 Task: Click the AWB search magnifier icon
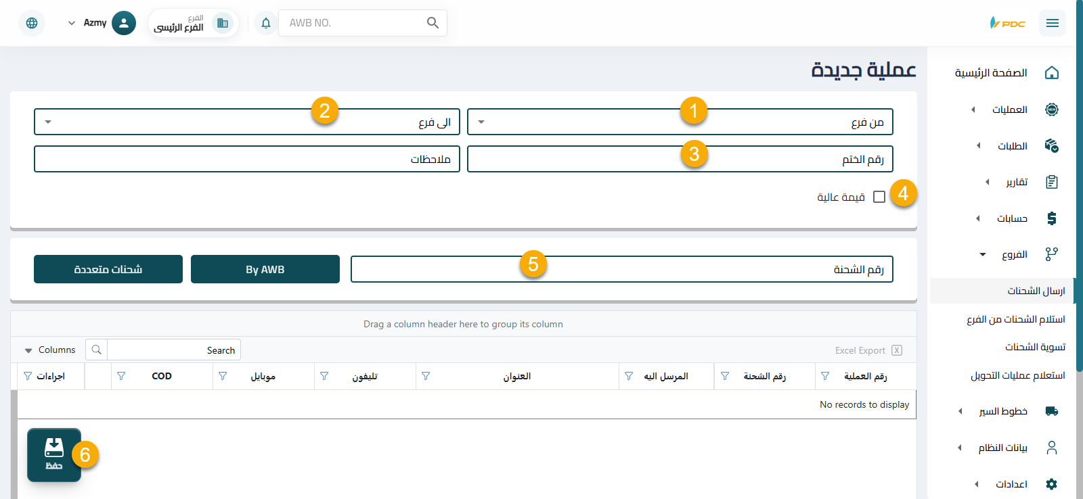pos(433,23)
